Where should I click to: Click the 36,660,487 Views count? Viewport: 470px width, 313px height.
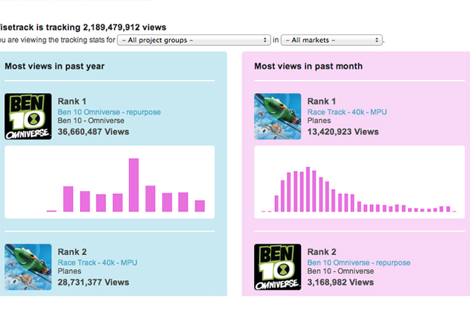[93, 131]
